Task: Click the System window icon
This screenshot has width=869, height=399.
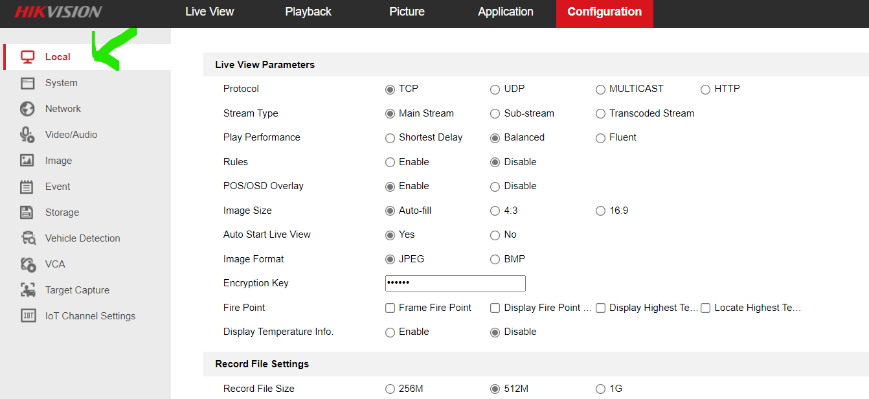Action: [27, 83]
